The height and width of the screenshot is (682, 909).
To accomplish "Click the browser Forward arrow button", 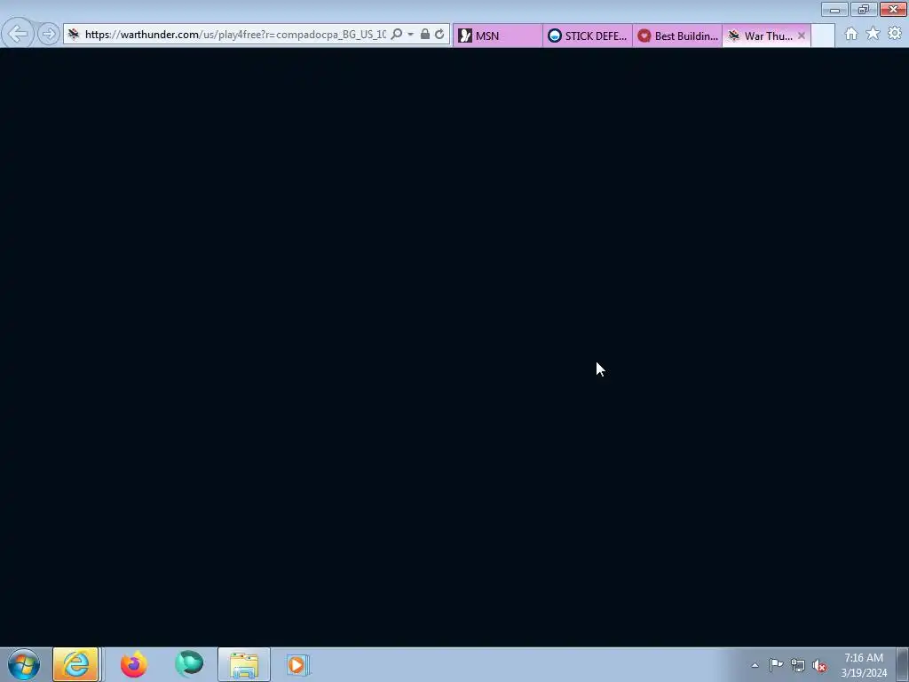I will tap(49, 35).
